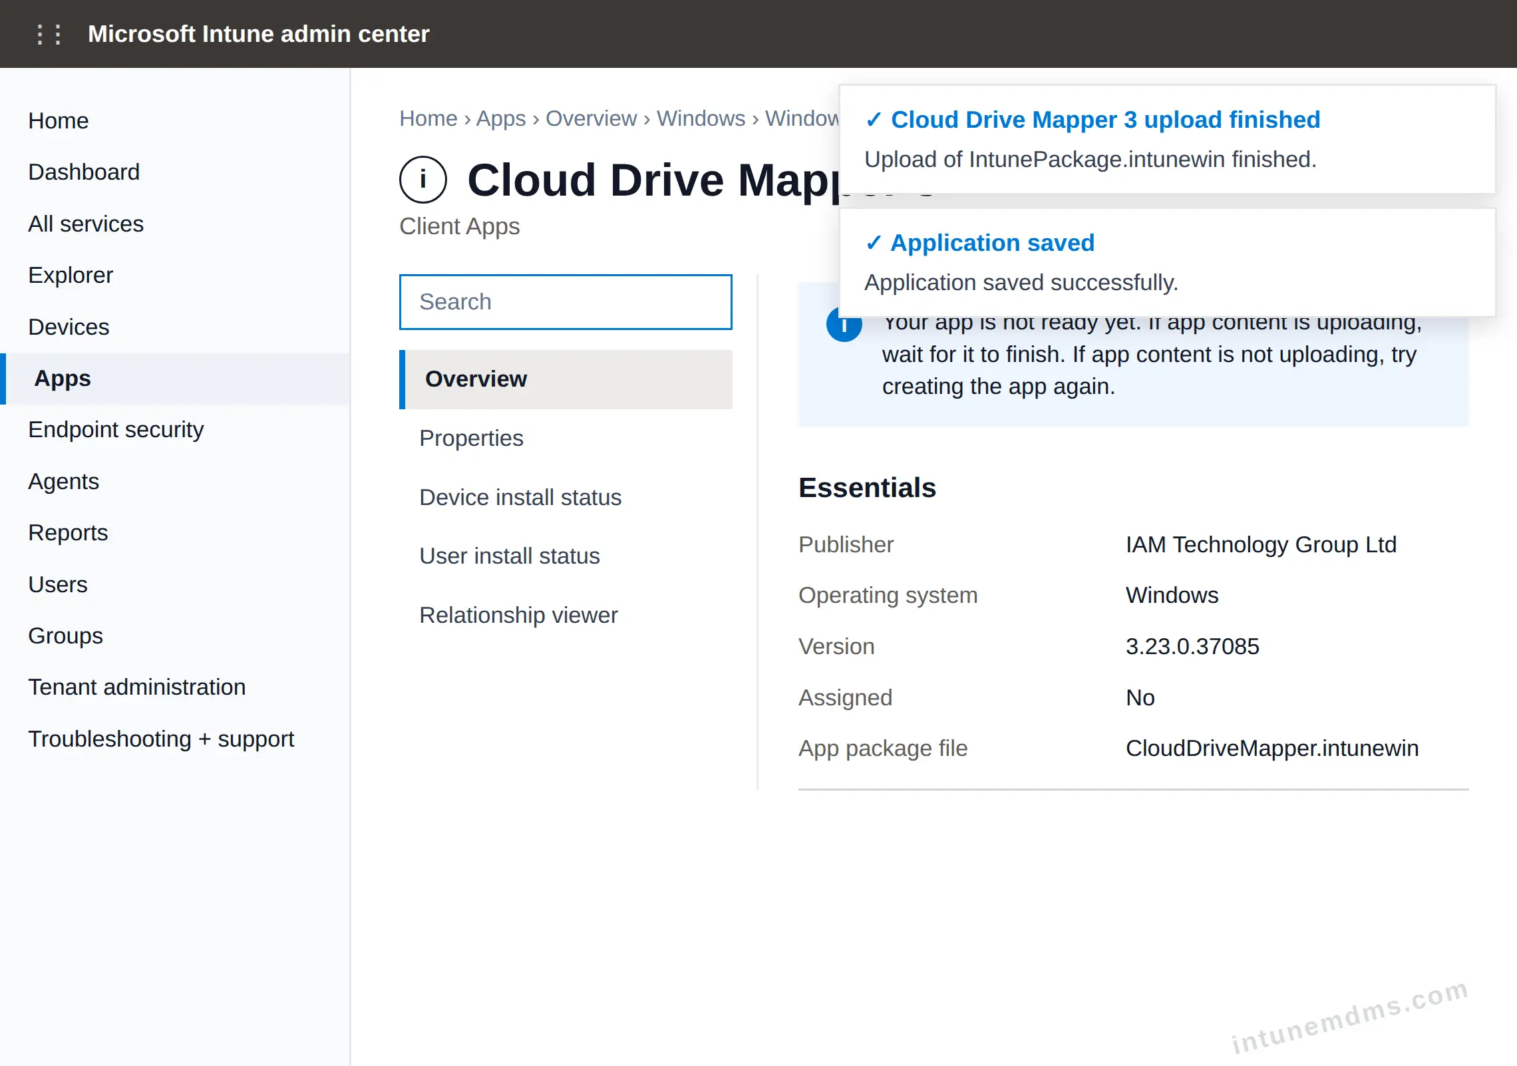Click the Home breadcrumb link
This screenshot has height=1066, width=1517.
click(428, 118)
